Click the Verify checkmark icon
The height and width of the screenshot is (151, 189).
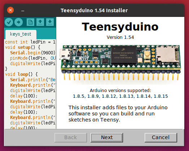[9, 22]
